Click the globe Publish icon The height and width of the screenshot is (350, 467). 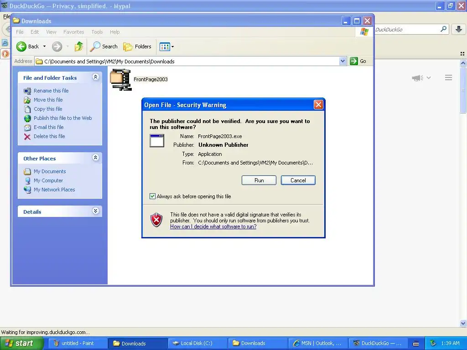pos(27,118)
